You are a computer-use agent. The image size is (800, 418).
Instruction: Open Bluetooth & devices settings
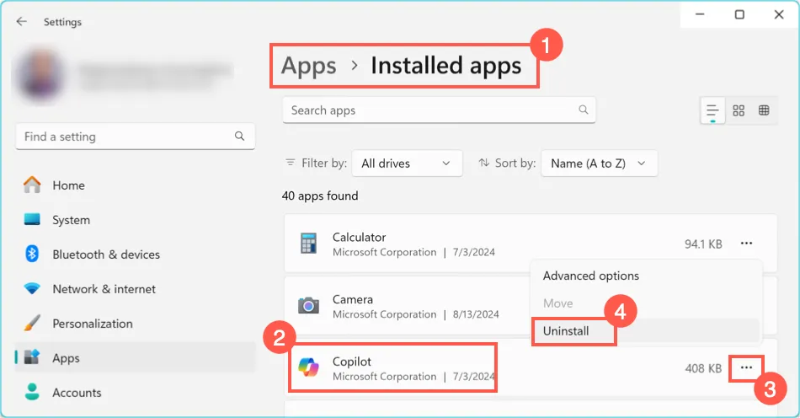click(136, 255)
